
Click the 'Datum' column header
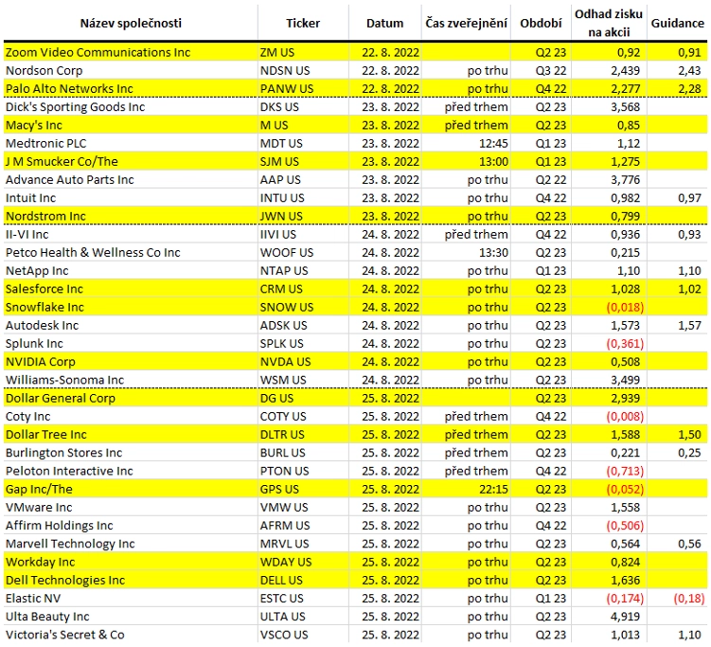coord(385,23)
